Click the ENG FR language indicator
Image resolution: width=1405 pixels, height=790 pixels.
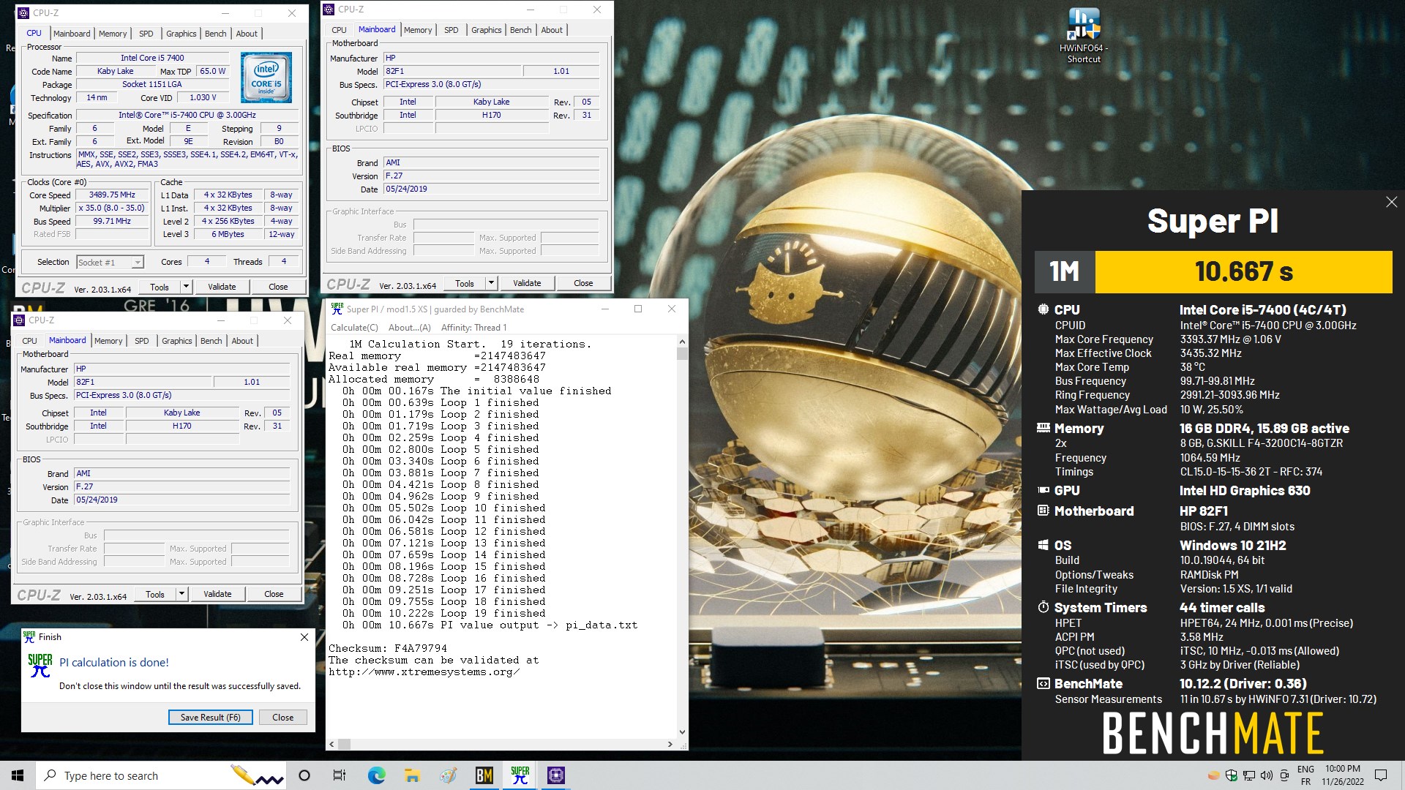point(1305,775)
